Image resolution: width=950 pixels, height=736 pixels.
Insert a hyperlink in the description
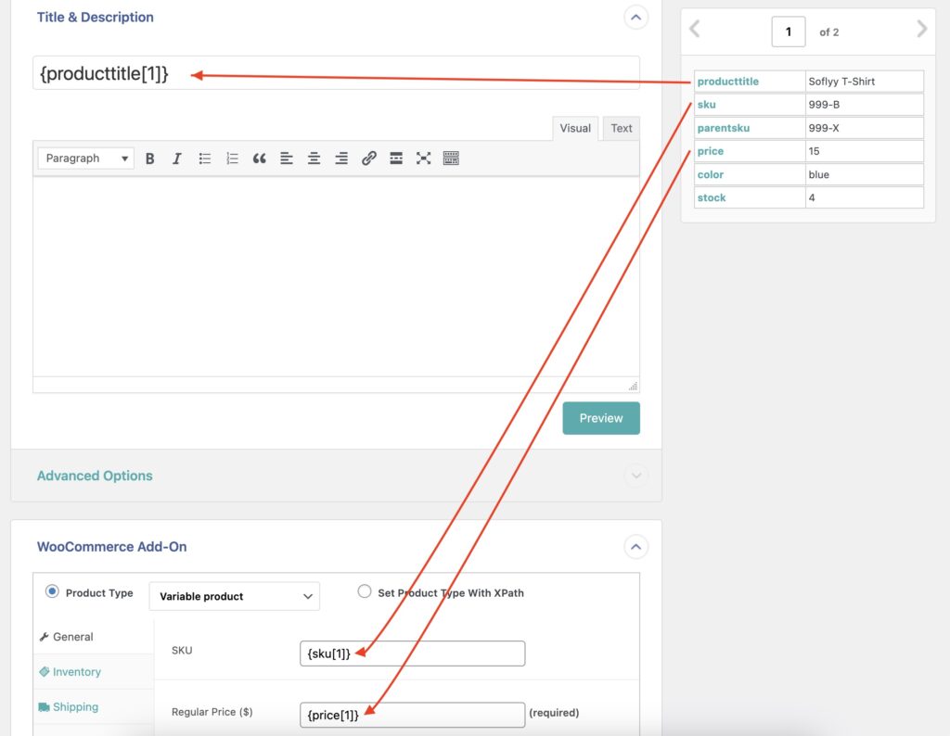(369, 158)
